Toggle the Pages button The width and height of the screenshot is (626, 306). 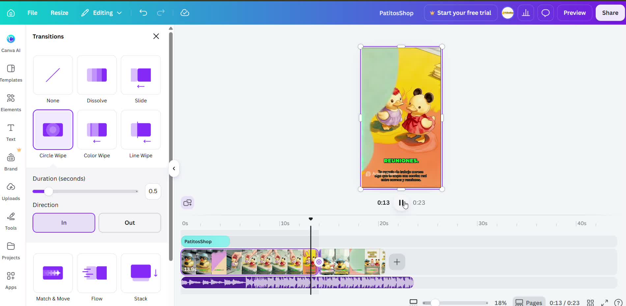pos(529,302)
